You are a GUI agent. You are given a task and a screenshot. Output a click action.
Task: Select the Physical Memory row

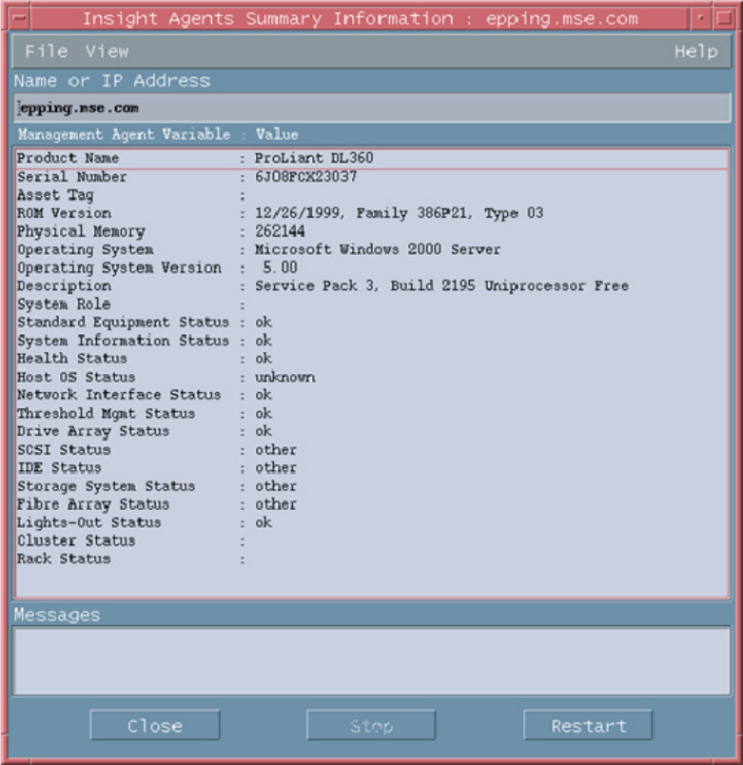pos(372,231)
